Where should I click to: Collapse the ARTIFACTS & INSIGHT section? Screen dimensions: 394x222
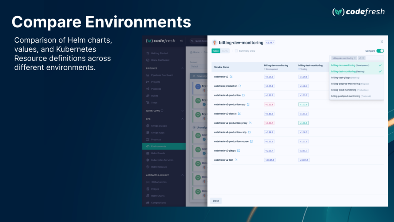(182, 175)
